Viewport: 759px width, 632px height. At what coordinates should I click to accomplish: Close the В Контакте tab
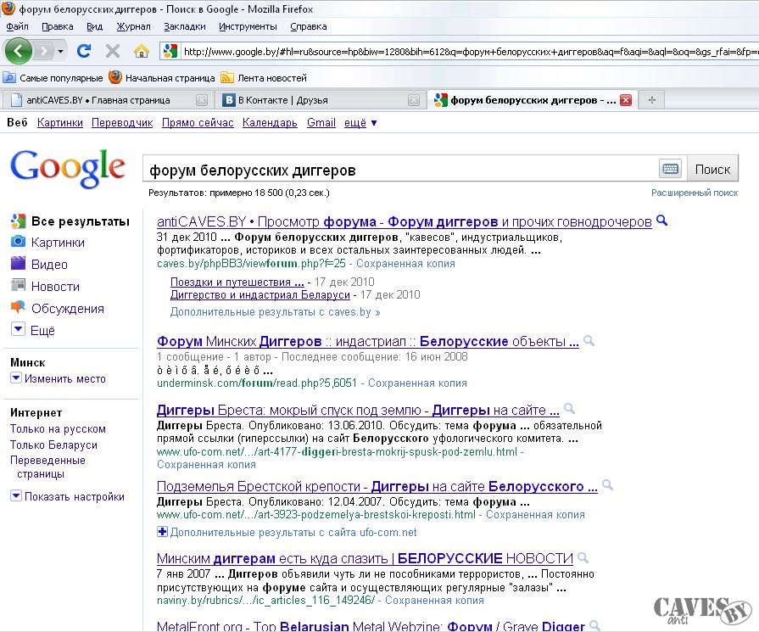(x=413, y=100)
